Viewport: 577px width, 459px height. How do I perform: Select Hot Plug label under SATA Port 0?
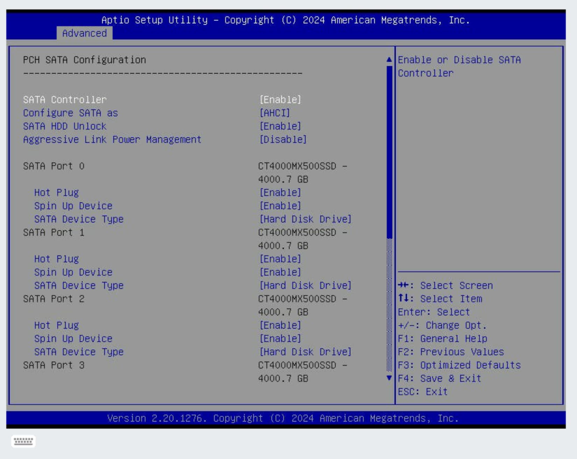(x=56, y=192)
